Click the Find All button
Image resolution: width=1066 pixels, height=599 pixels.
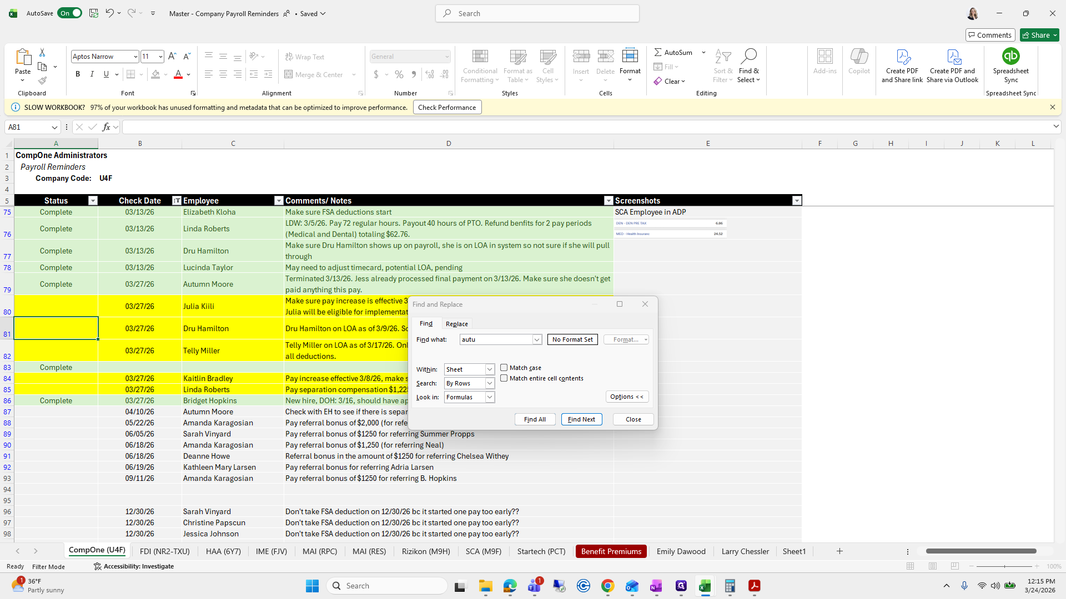[535, 419]
